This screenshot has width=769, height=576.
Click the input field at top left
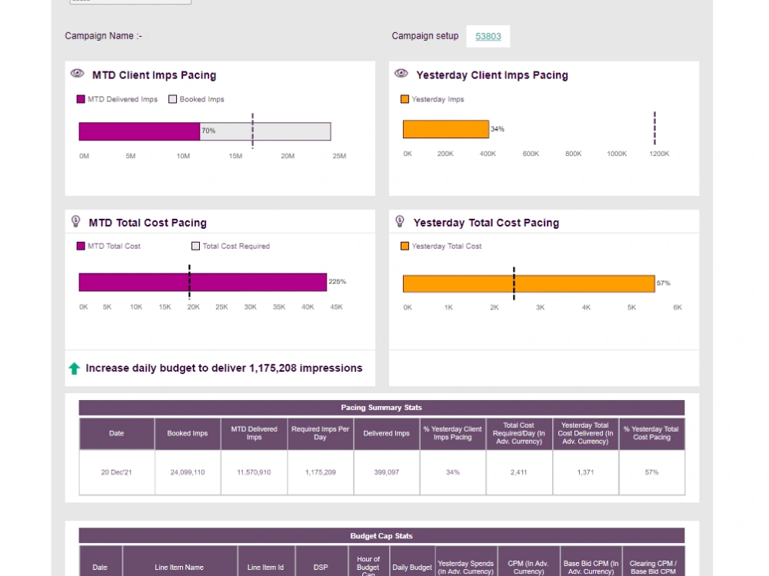coord(130,2)
